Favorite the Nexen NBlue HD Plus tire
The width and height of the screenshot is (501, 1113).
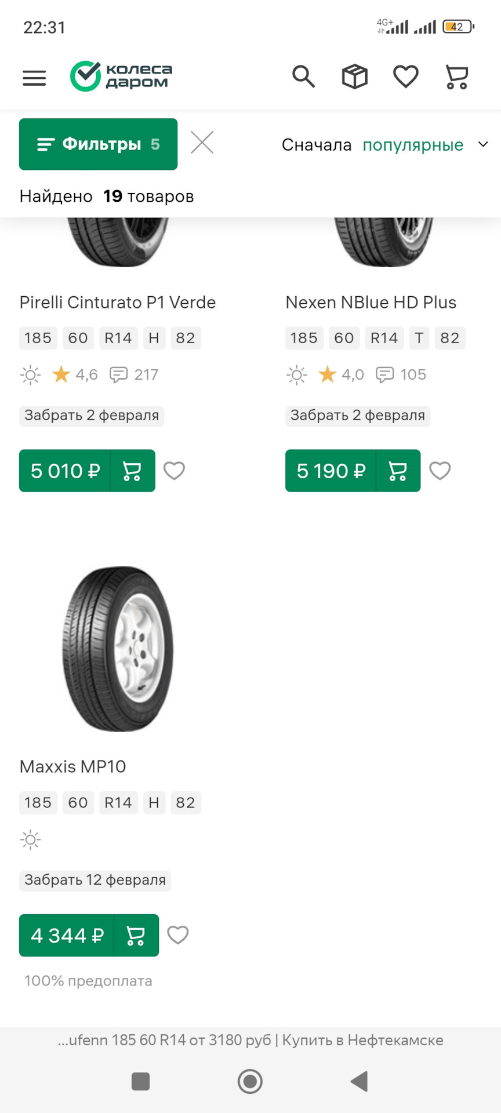click(440, 471)
